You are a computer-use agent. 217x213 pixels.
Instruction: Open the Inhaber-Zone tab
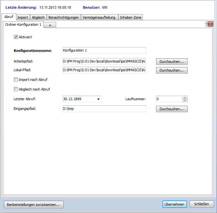[131, 17]
